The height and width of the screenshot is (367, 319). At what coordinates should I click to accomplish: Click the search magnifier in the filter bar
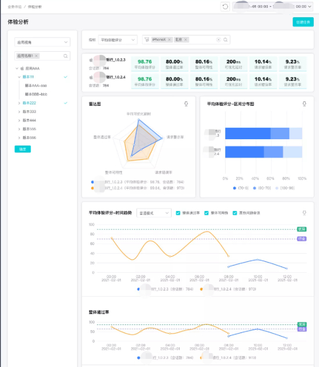(x=225, y=40)
